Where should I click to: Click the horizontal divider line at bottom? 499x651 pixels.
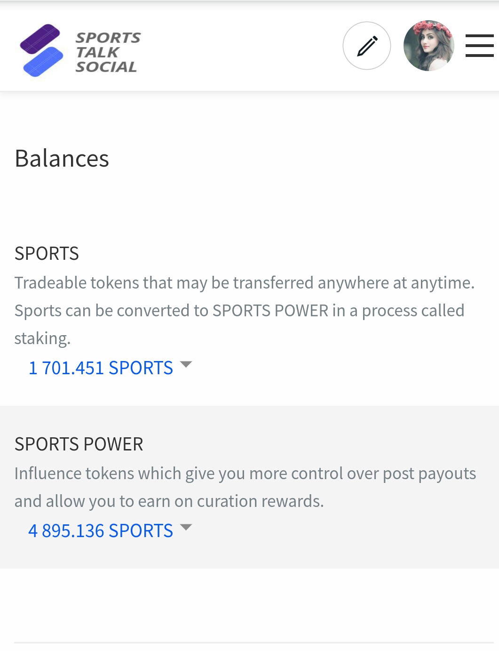point(254,643)
